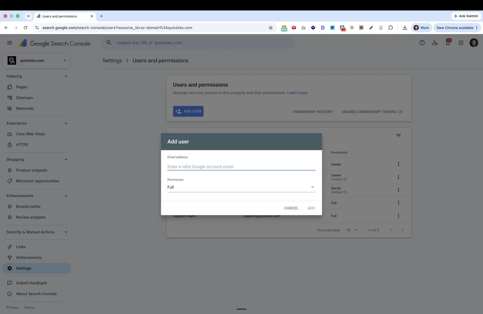Click the site information icon in address bar
Viewport: 483px width, 314px height.
click(x=37, y=28)
